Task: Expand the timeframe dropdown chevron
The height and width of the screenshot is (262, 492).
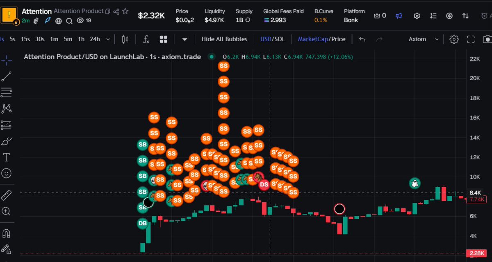Action: coord(108,39)
